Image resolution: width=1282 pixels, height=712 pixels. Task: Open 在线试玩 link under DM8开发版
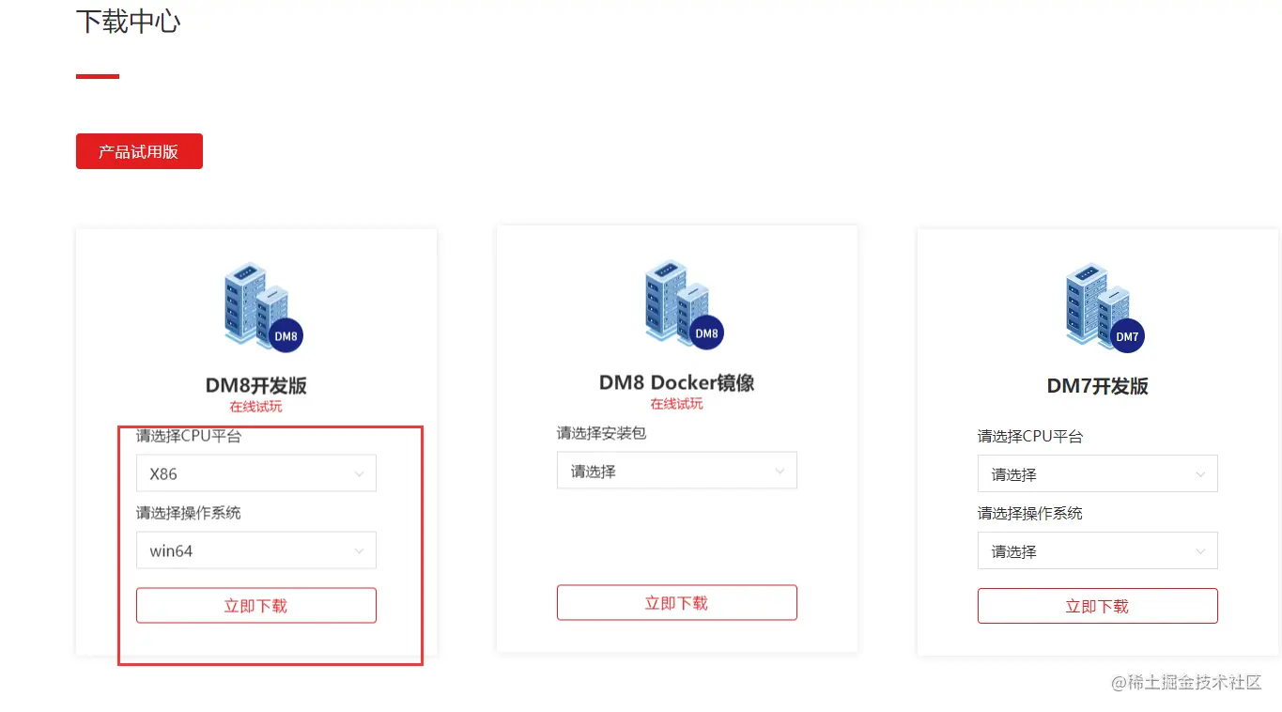[256, 407]
